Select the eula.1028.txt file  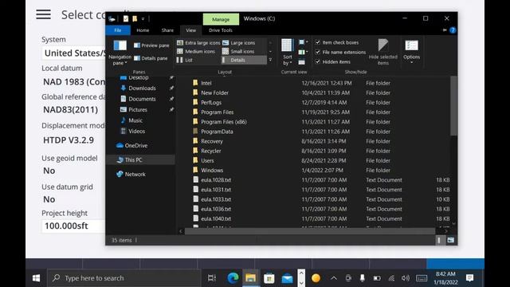(216, 180)
